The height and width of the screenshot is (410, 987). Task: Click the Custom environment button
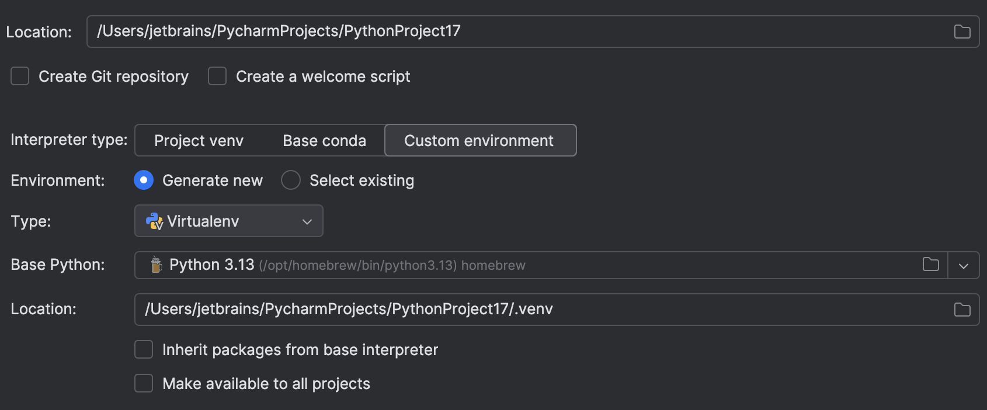click(x=479, y=140)
